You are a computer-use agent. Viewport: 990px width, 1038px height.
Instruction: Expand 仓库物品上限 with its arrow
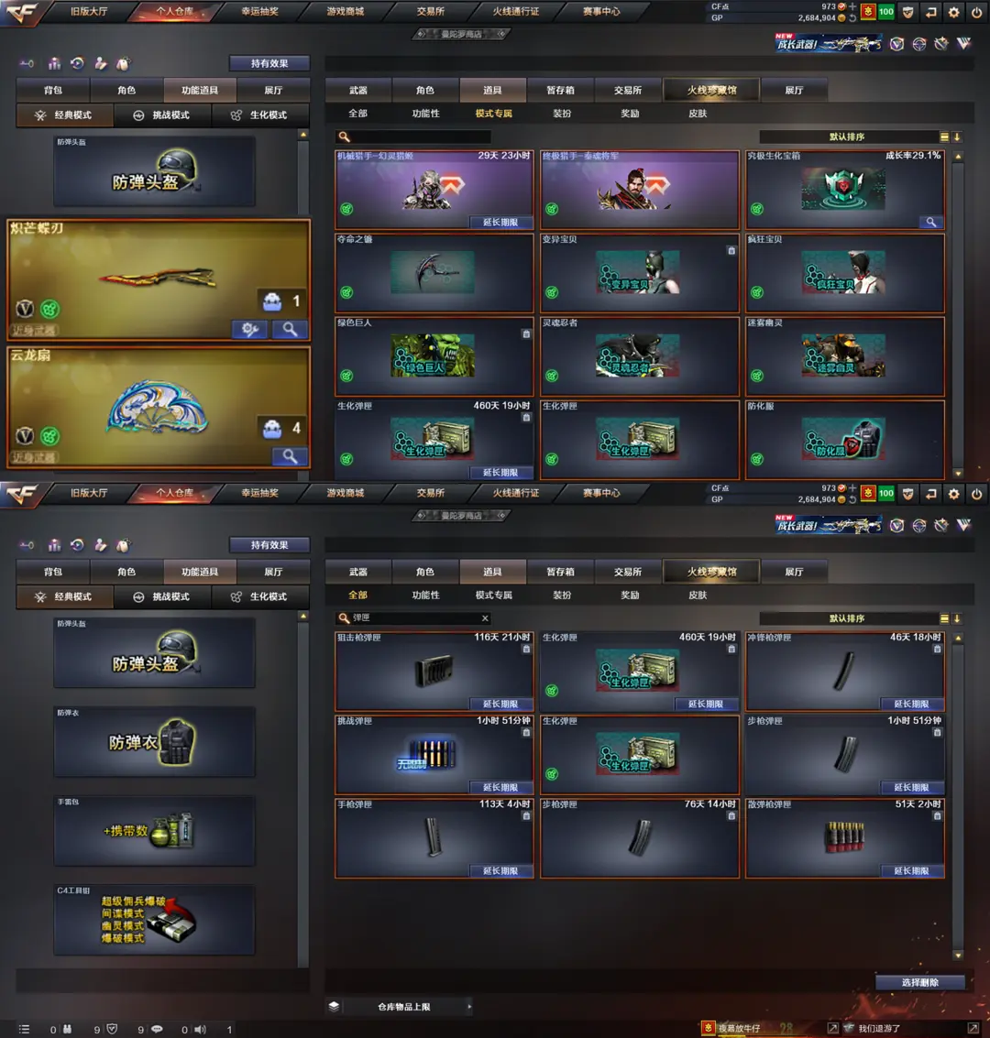(x=468, y=1007)
